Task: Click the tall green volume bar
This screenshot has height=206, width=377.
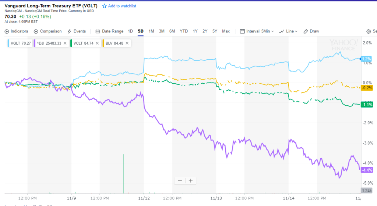Action: 124,174
